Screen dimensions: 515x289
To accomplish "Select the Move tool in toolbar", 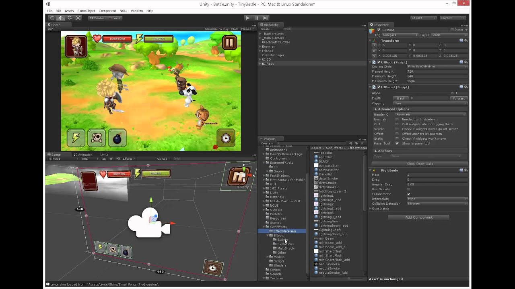I will tap(61, 18).
